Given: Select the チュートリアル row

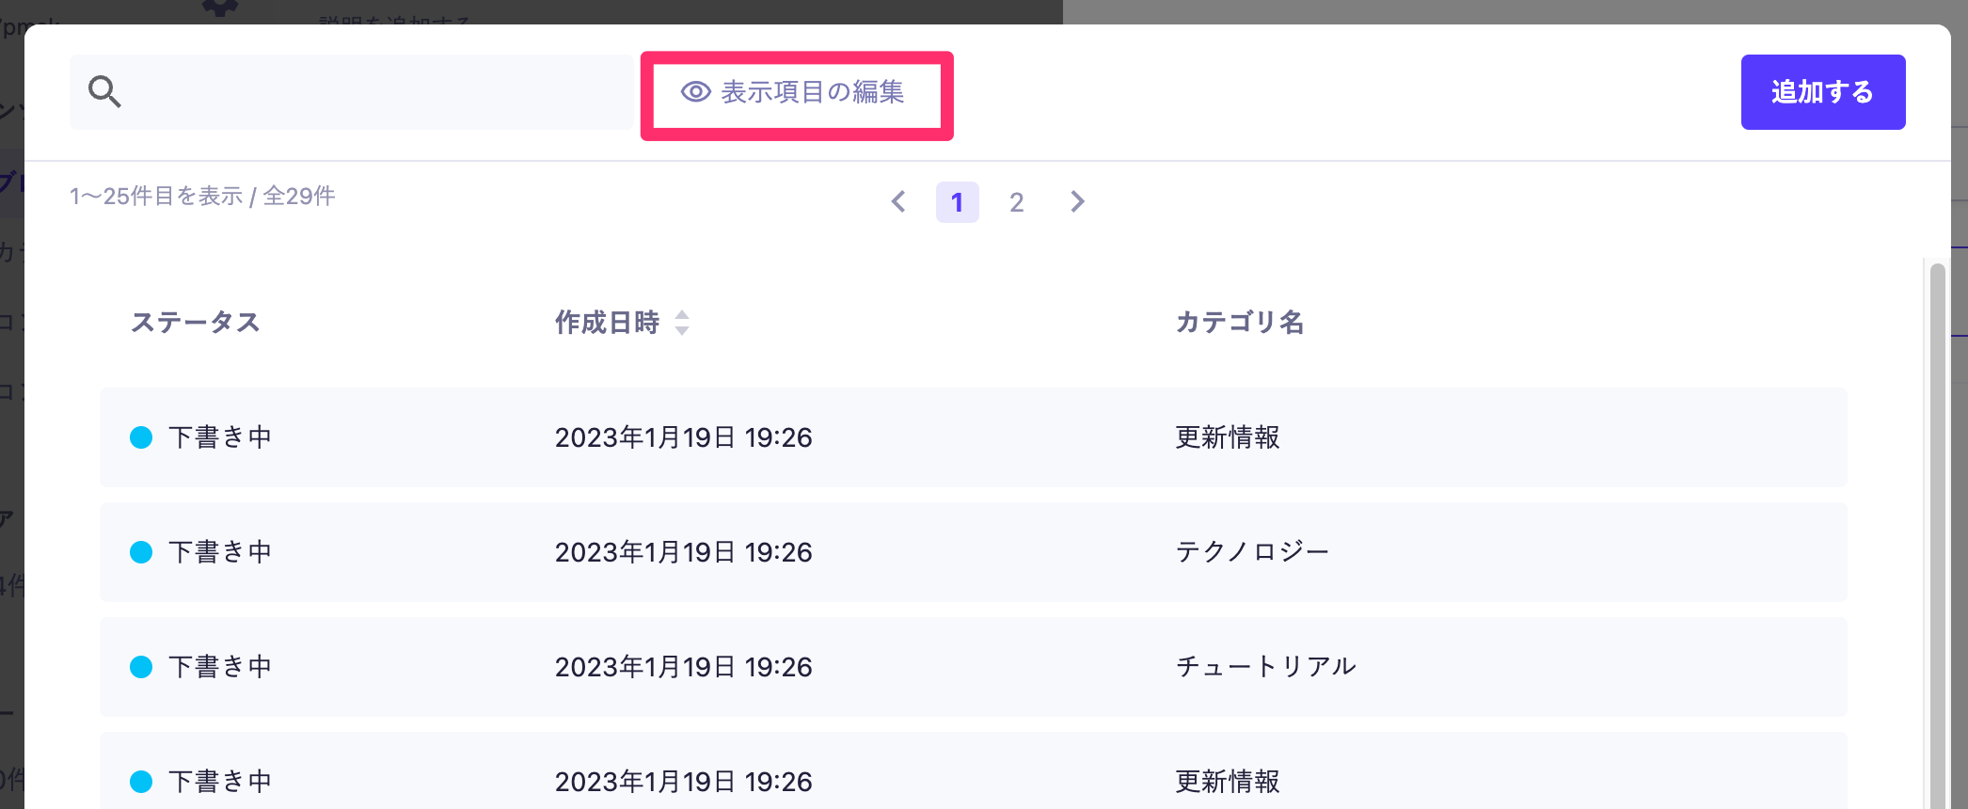Looking at the screenshot, I should pos(973,667).
